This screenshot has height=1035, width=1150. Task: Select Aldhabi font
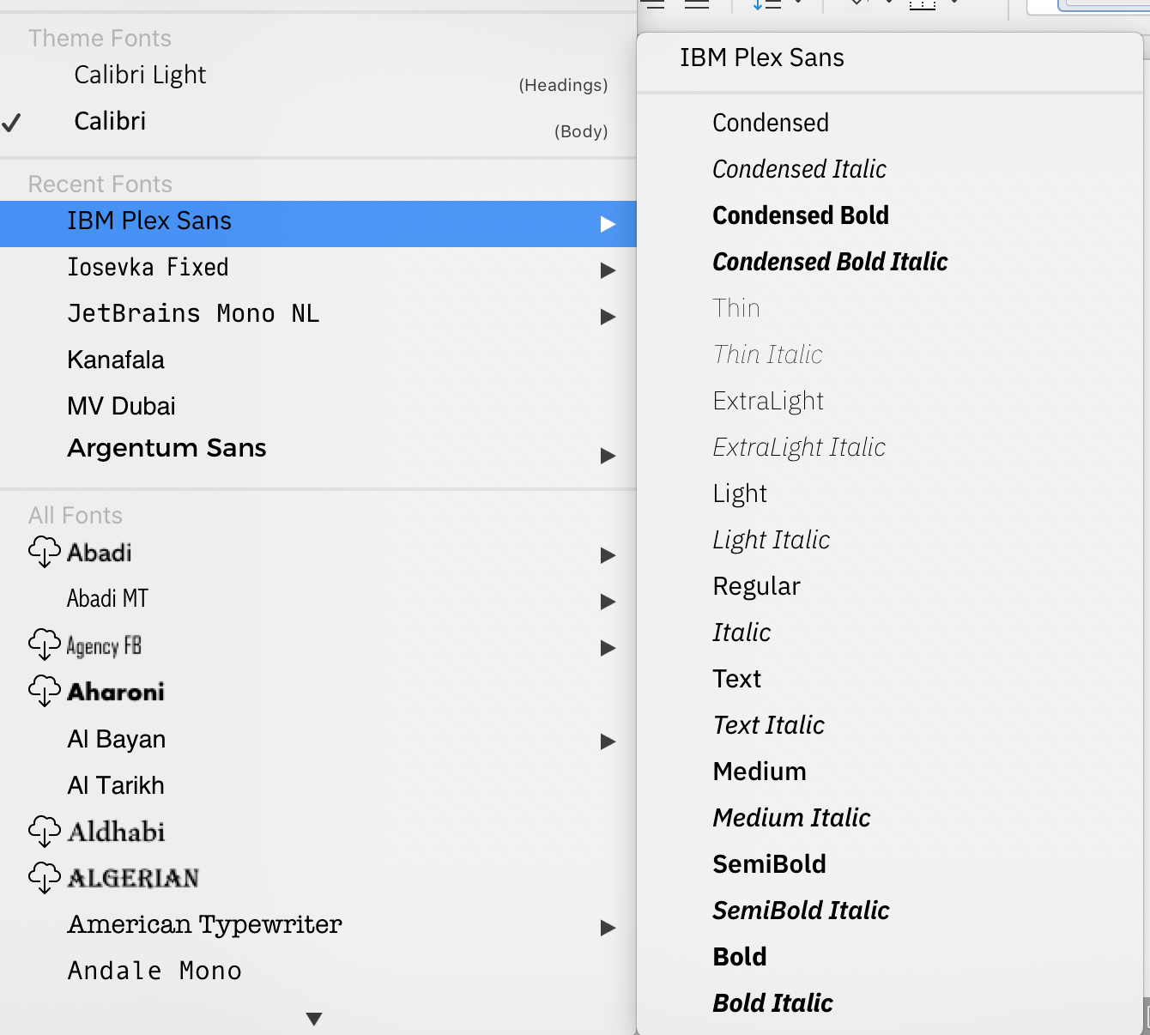[x=116, y=832]
